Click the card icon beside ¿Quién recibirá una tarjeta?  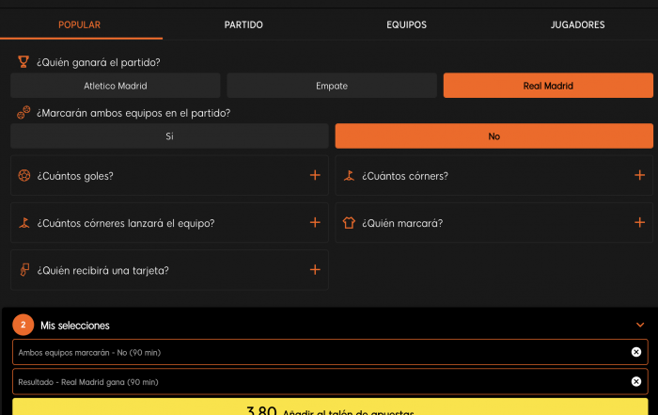click(x=24, y=270)
